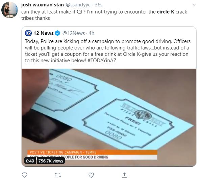
Task: Click the 756.7K views counter
Action: point(51,161)
